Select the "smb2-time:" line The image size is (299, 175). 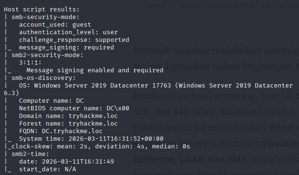click(30, 154)
